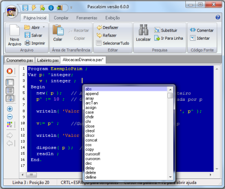The image size is (225, 189).
Task: Click the Localizar binoculars icon
Action: click(x=144, y=30)
